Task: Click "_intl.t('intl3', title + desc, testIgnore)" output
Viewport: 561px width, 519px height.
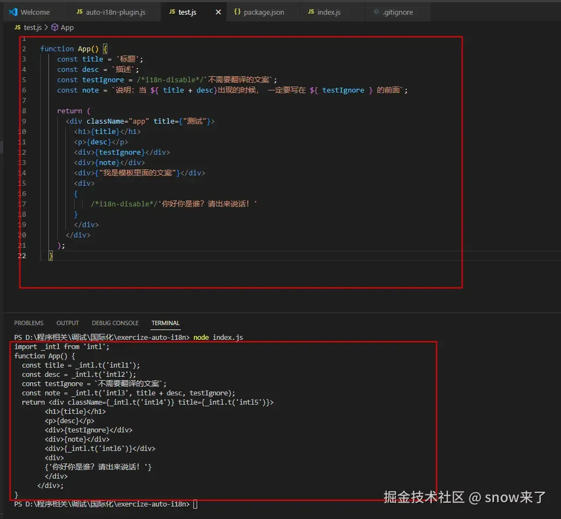Action: [151, 393]
